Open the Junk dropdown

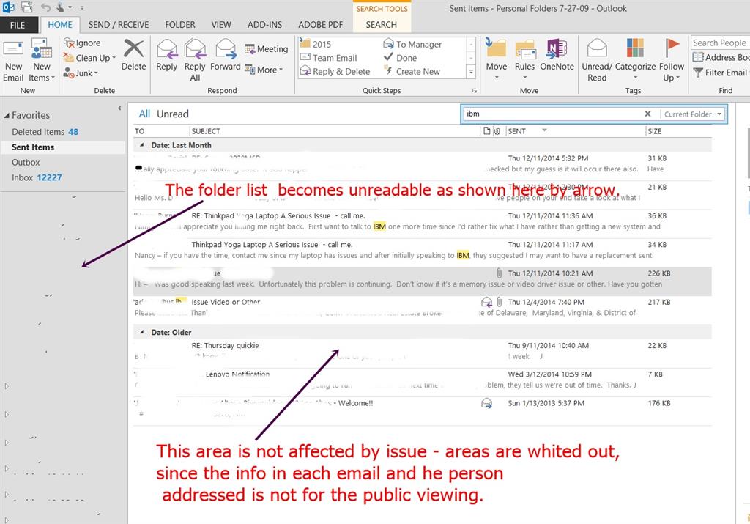[x=81, y=73]
